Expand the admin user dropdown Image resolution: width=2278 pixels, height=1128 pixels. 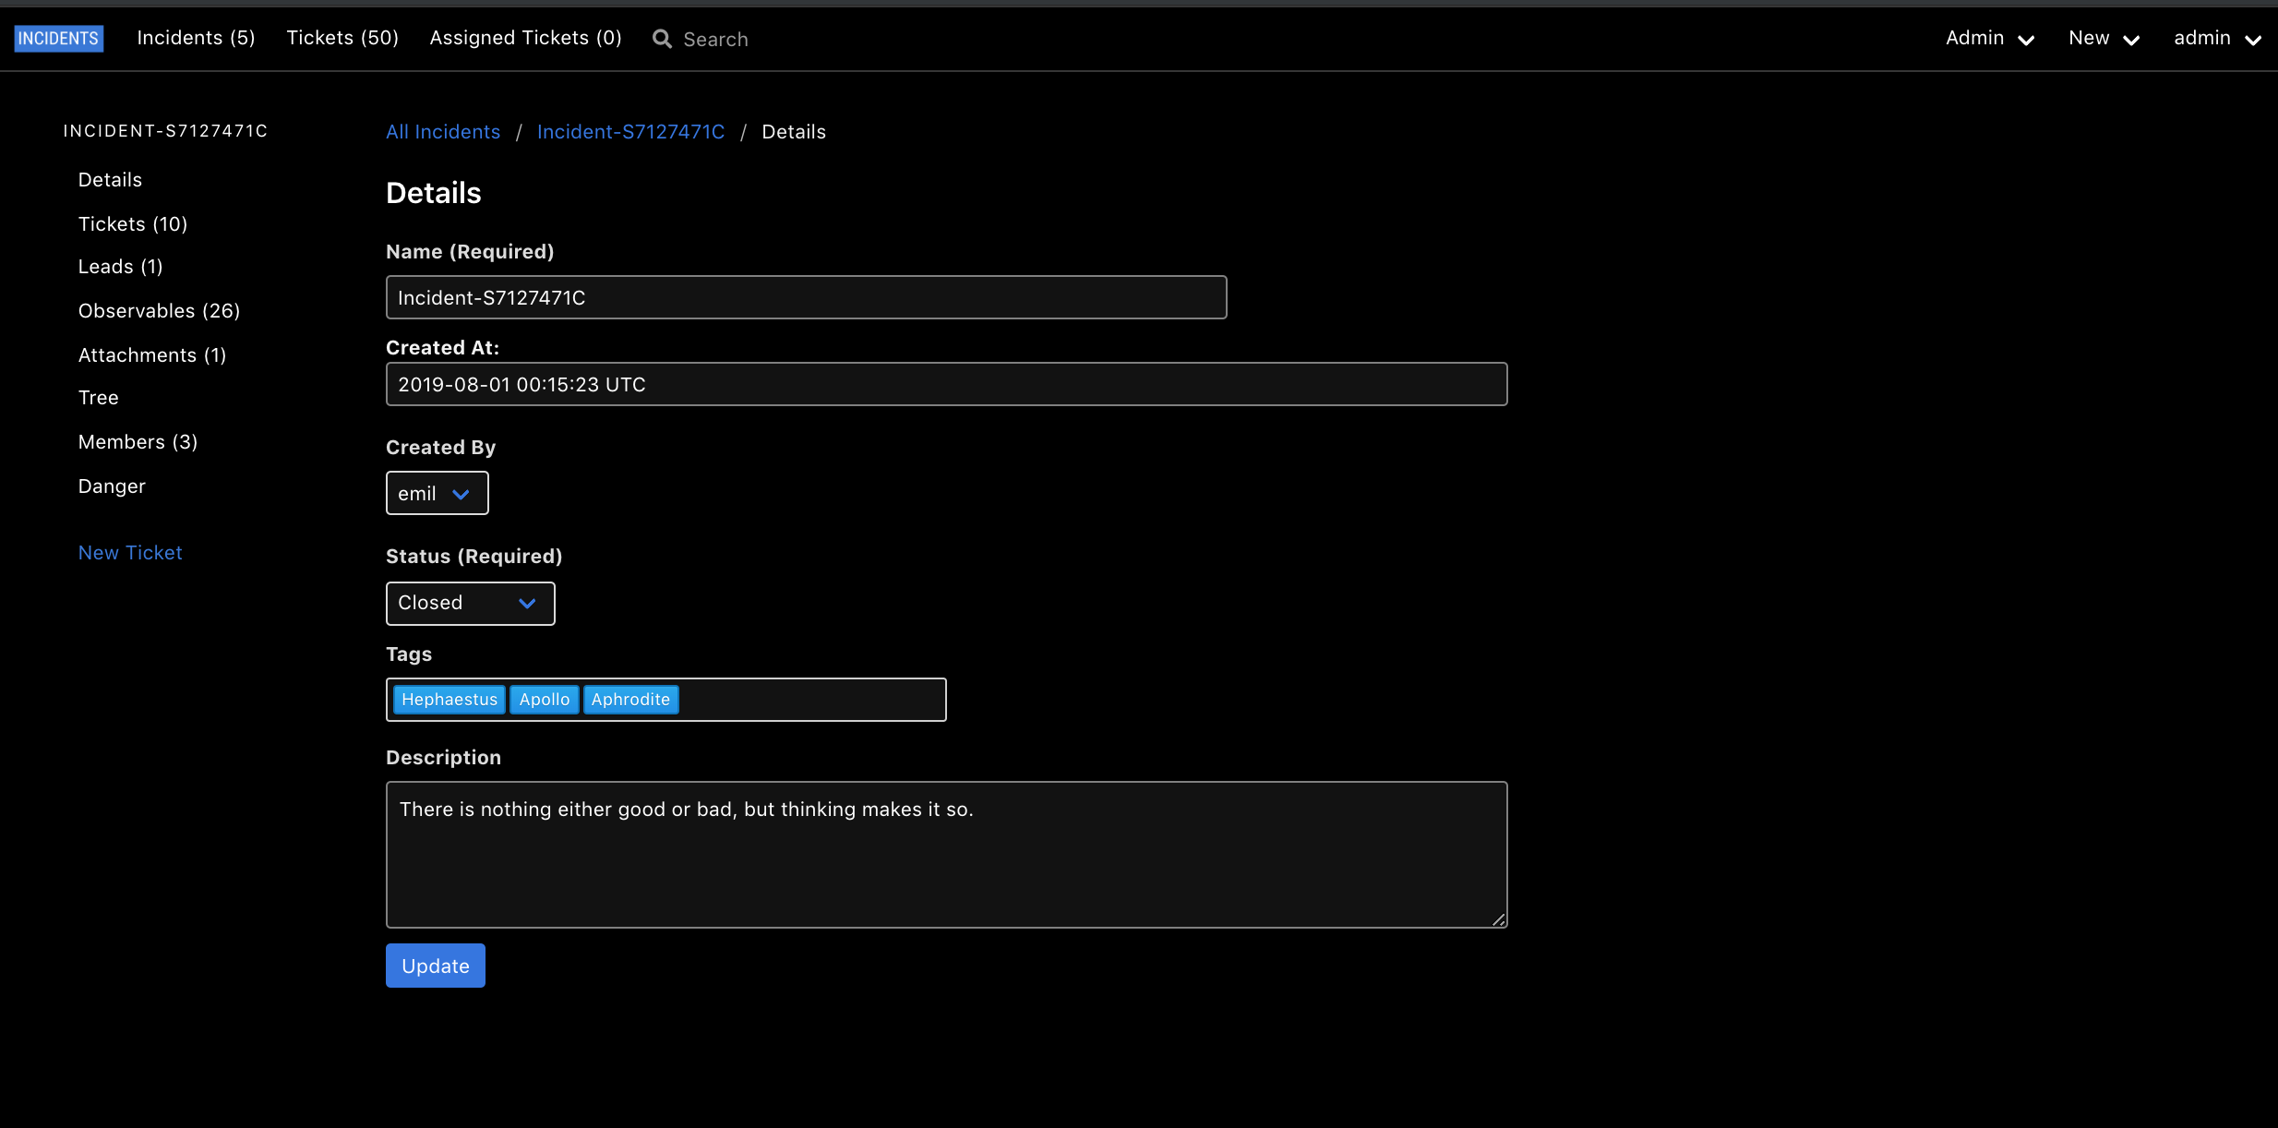click(2217, 38)
